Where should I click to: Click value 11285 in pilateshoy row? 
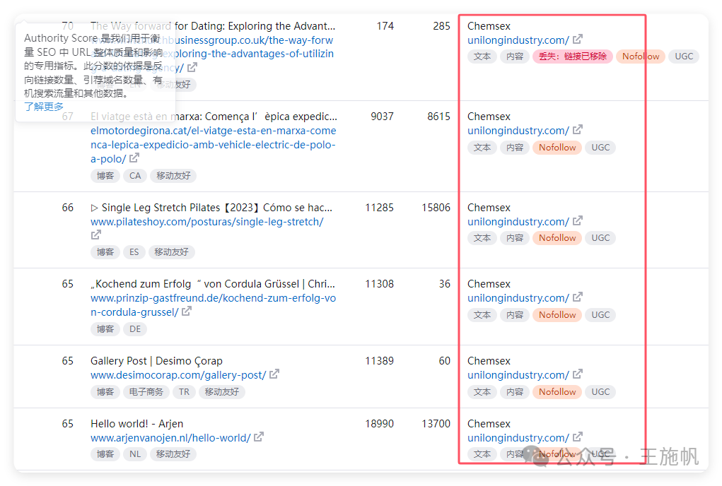380,208
